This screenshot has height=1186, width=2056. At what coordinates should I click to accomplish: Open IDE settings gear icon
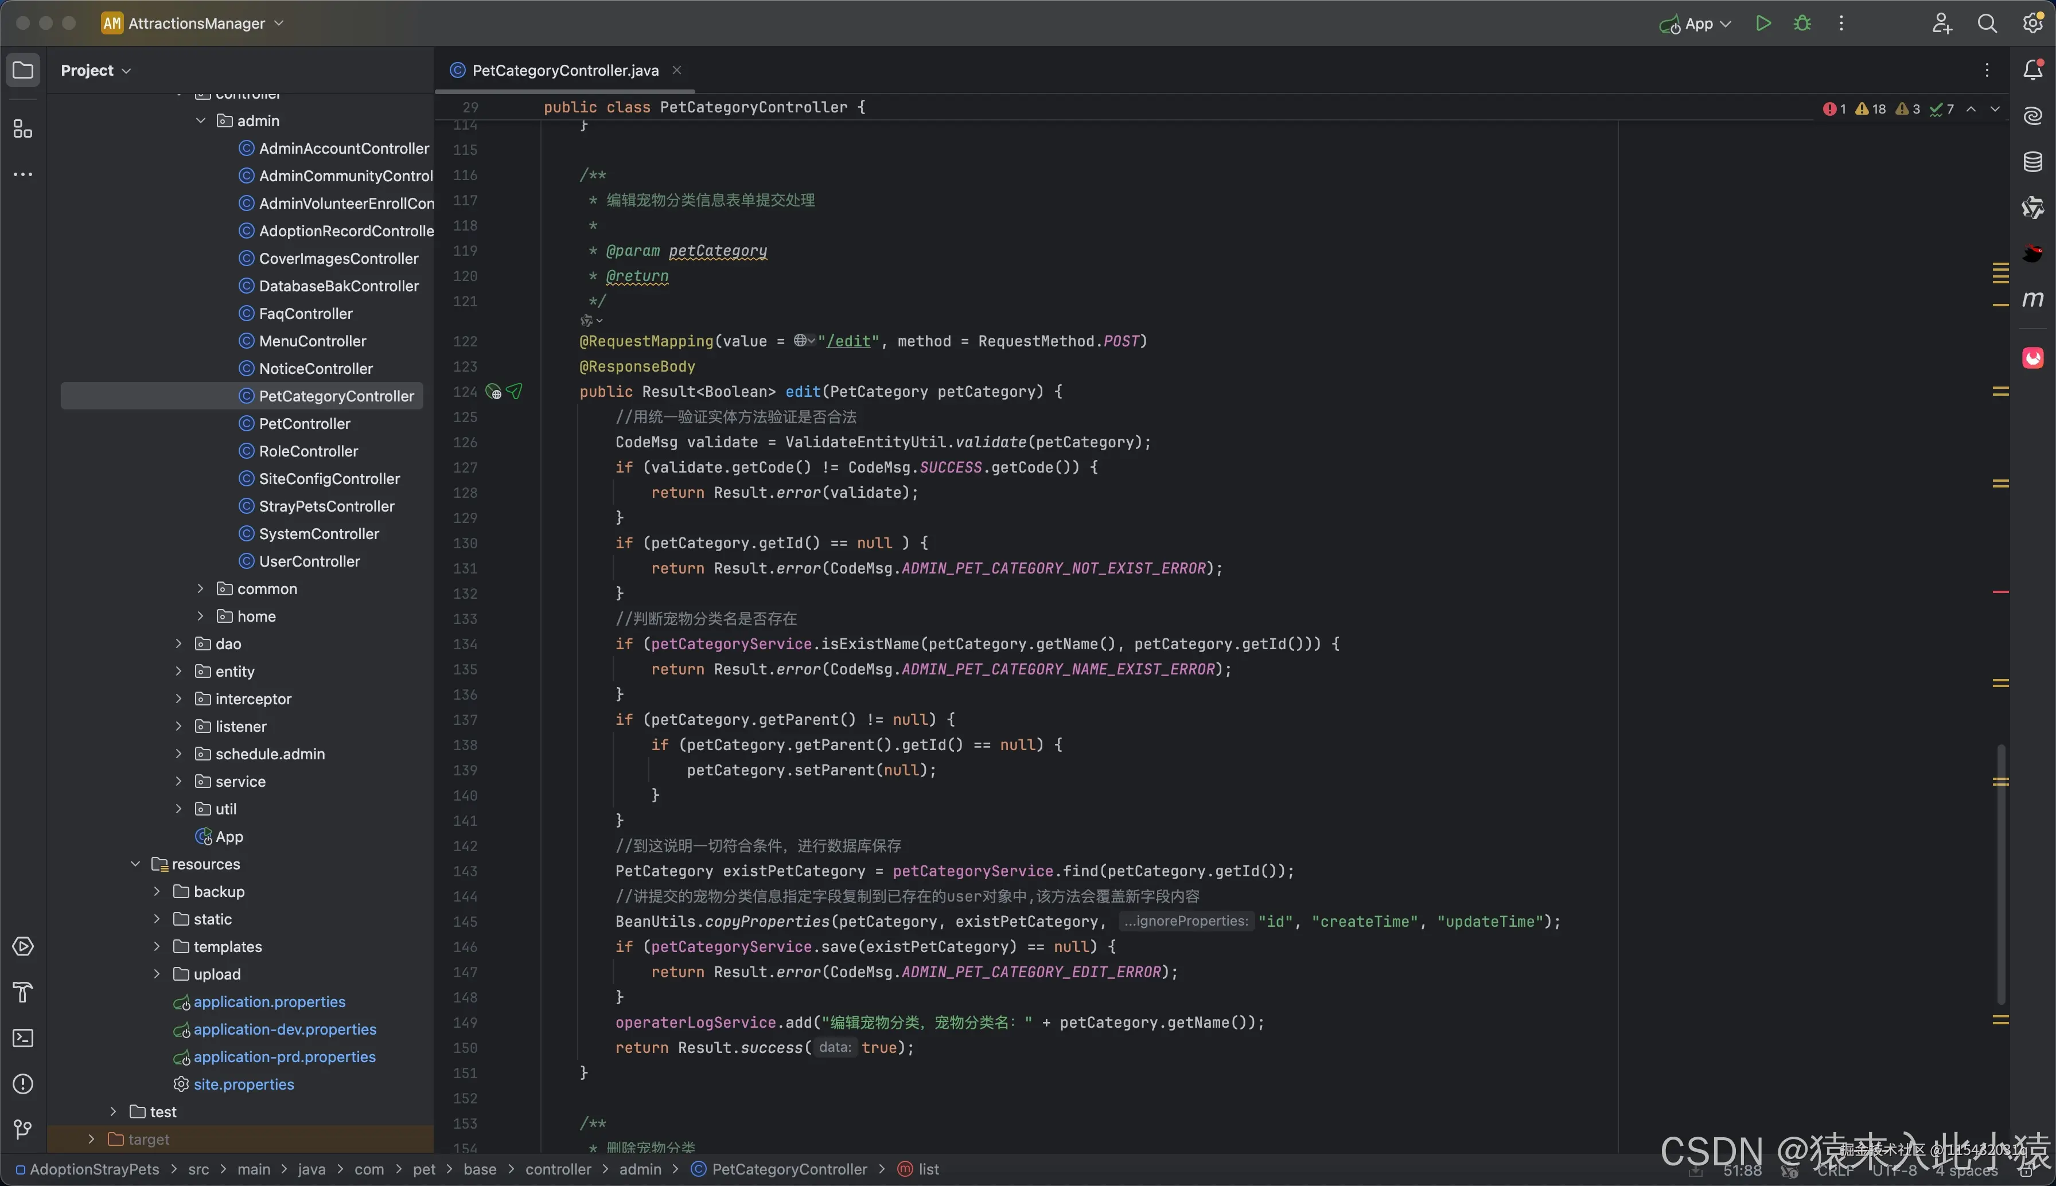(x=2032, y=24)
